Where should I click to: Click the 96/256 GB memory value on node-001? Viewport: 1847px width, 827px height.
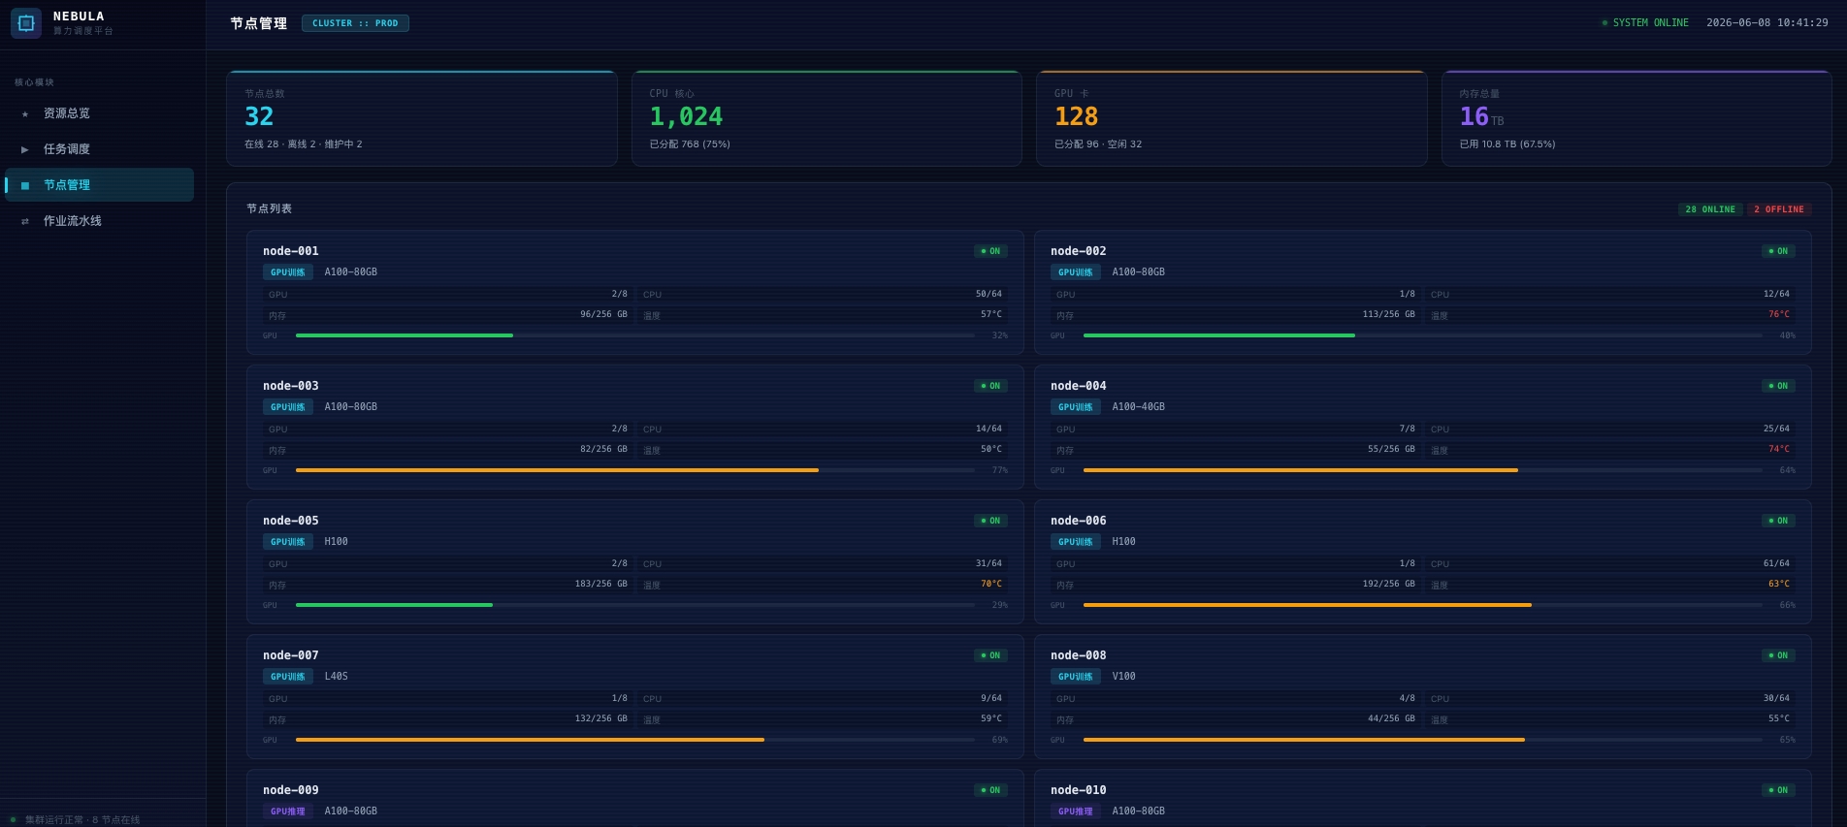(604, 314)
